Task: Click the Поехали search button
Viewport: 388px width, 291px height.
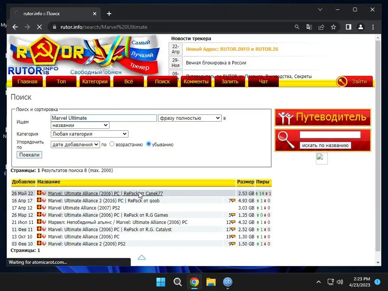Action: [29, 155]
